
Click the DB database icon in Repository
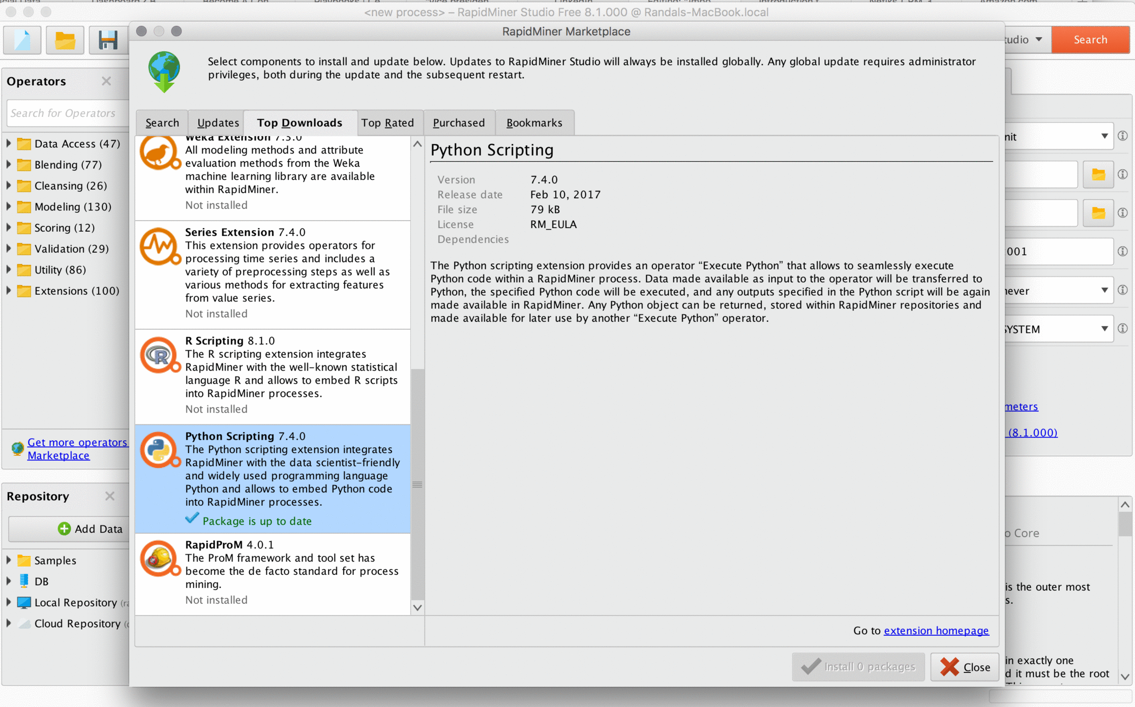(x=24, y=581)
